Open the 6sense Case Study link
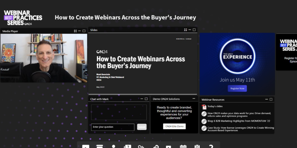 pos(241,129)
